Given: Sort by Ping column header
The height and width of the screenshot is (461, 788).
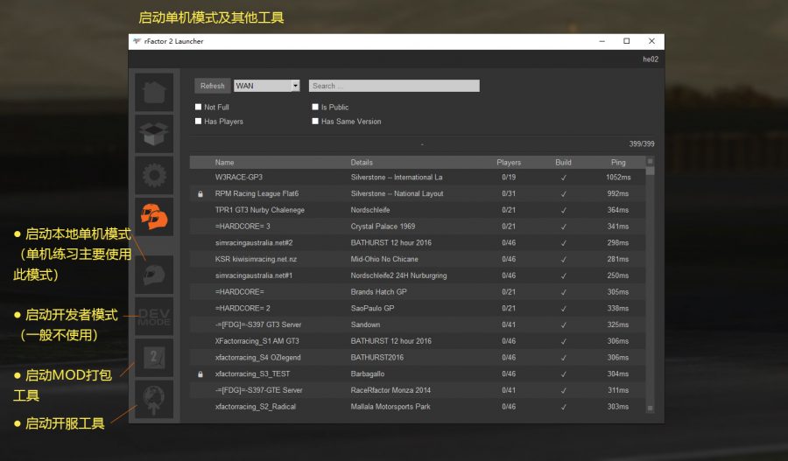Looking at the screenshot, I should pyautogui.click(x=618, y=162).
